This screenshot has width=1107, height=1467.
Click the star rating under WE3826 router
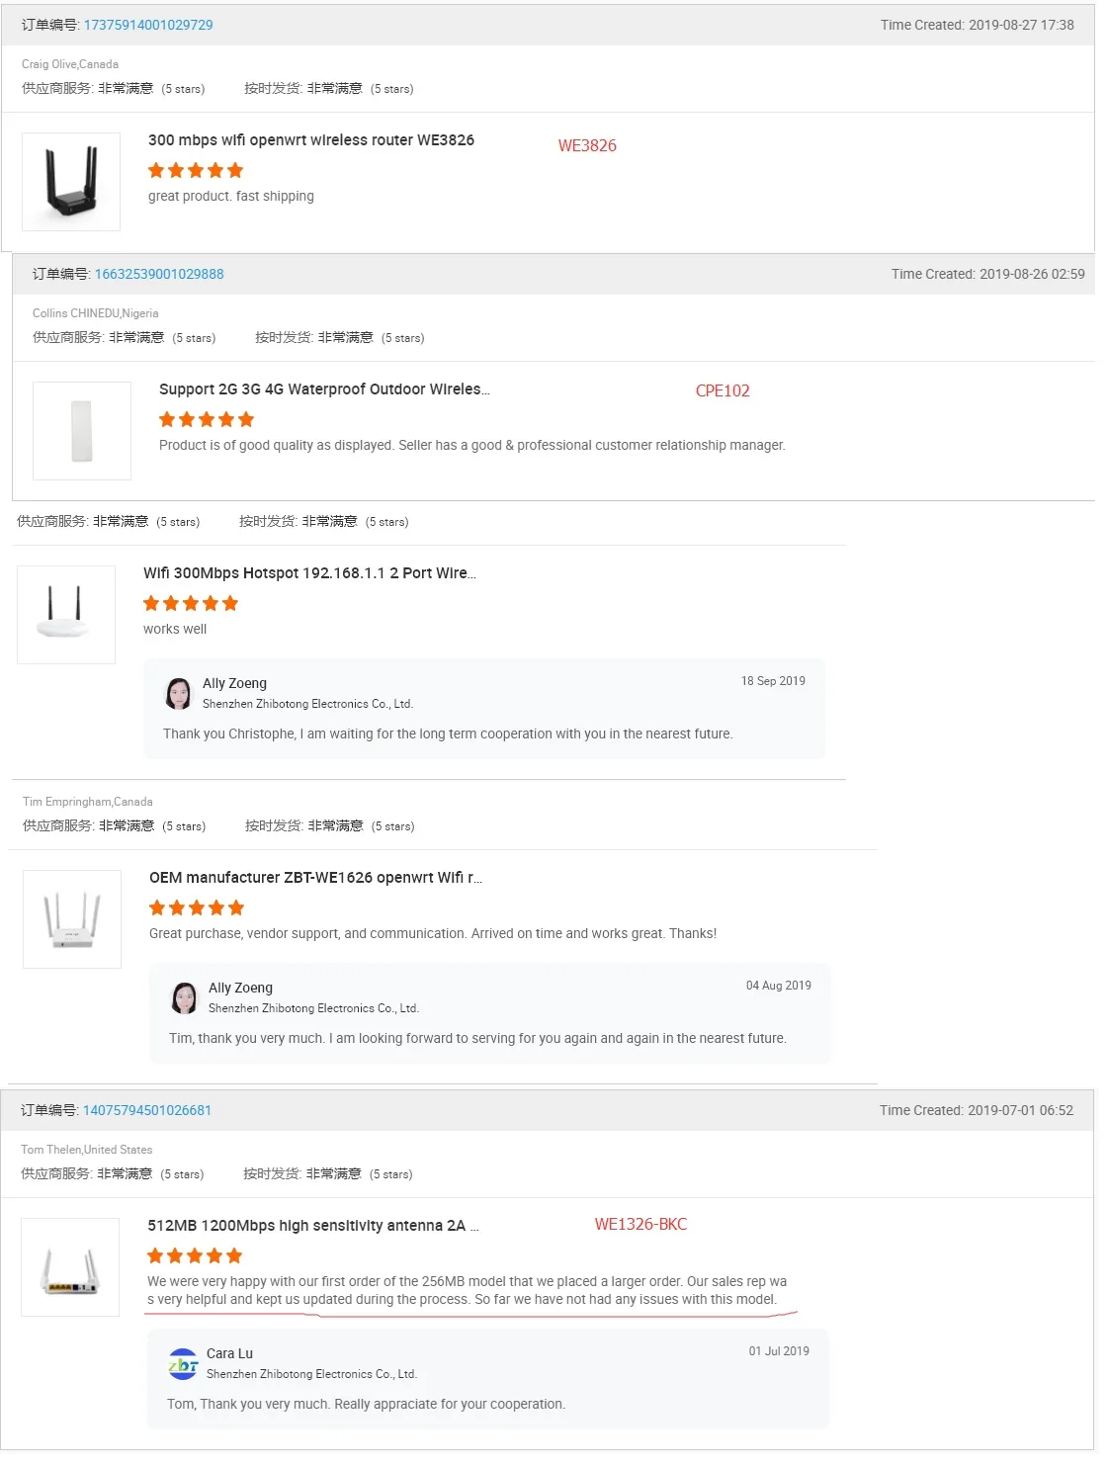click(x=196, y=170)
